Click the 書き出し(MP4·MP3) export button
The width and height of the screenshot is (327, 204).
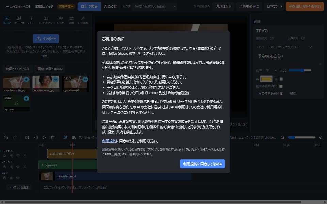click(x=305, y=7)
